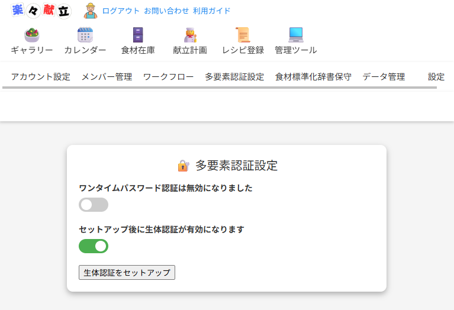
Task: Open the 利用ガイド link
Action: pos(212,11)
